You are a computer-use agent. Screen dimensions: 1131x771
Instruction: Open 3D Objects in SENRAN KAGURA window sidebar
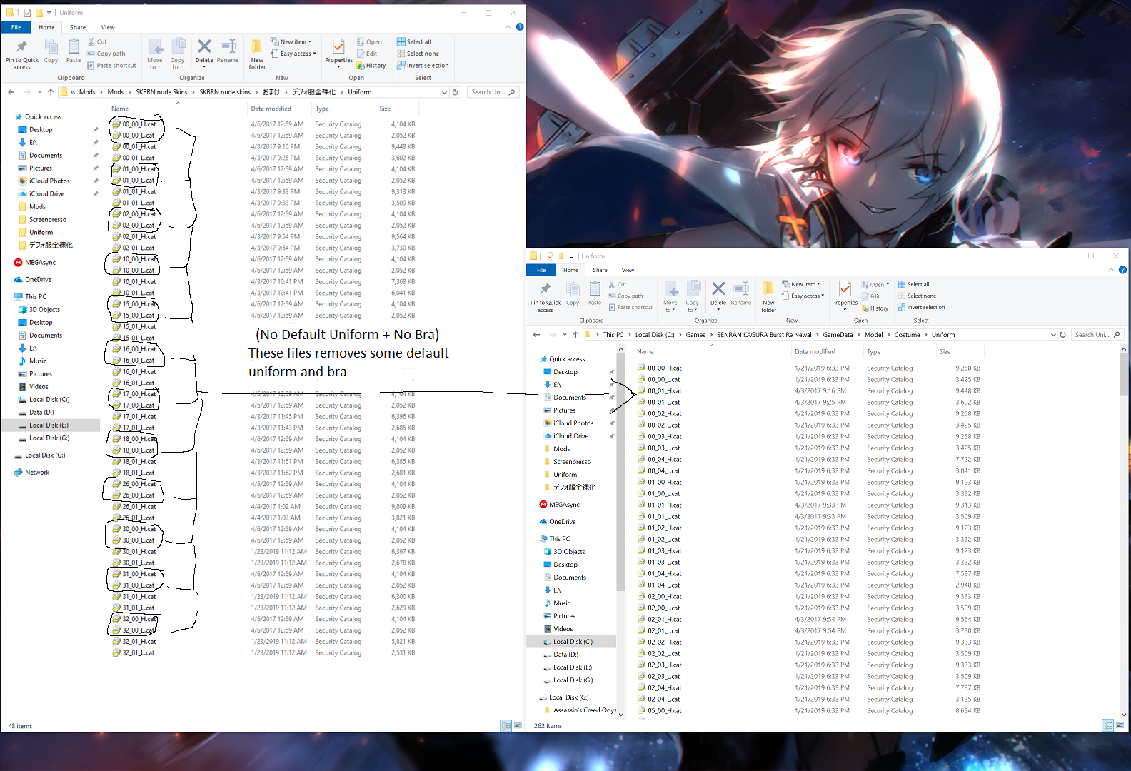tap(563, 552)
